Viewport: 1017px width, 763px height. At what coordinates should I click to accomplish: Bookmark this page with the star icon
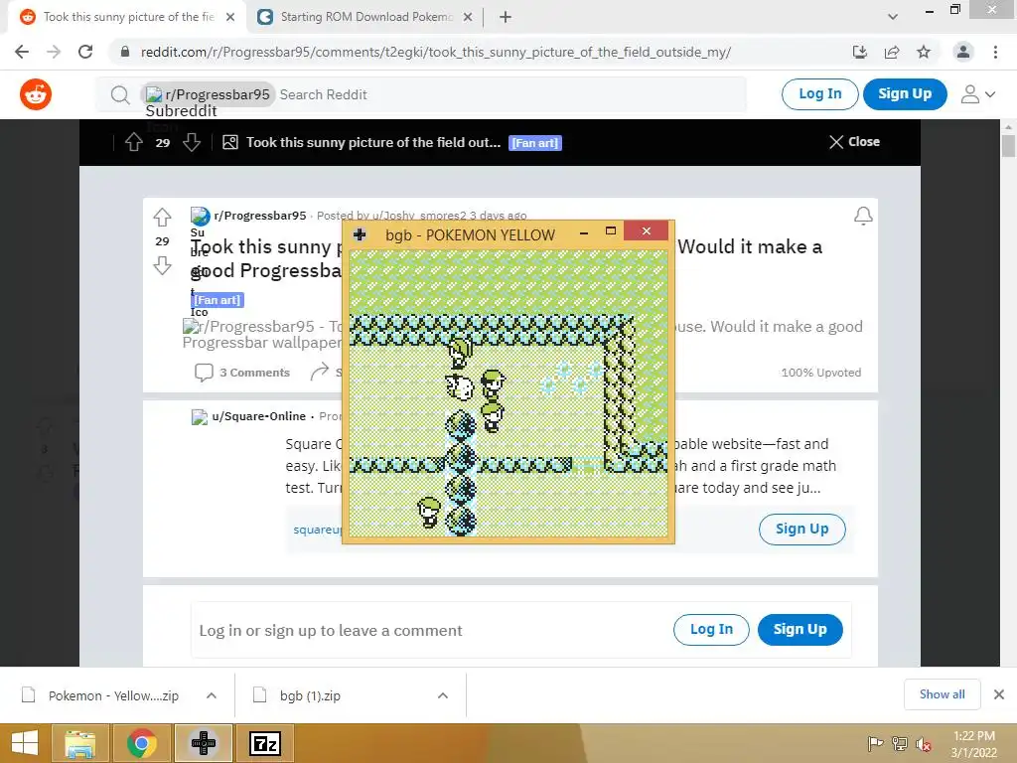(x=924, y=52)
